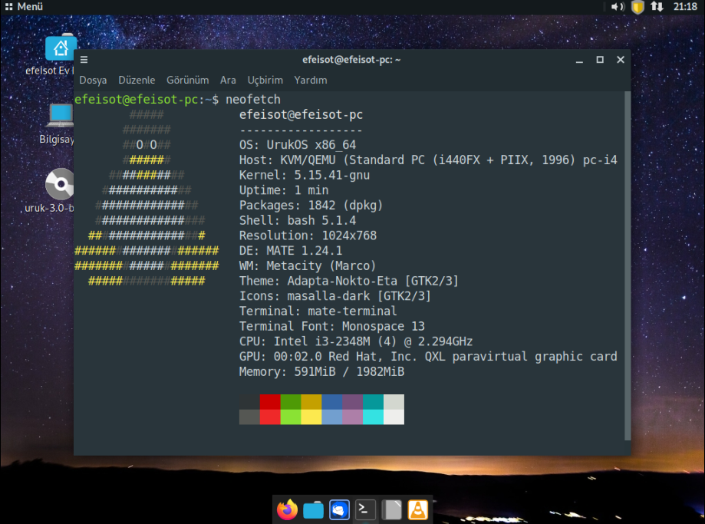This screenshot has height=524, width=705.
Task: Click the terminal icon in the dock
Action: (366, 509)
